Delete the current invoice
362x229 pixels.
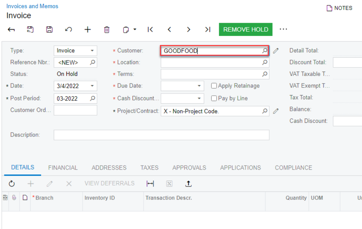click(x=106, y=29)
